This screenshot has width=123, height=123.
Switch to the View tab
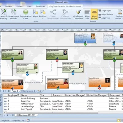pyautogui.click(x=29, y=6)
